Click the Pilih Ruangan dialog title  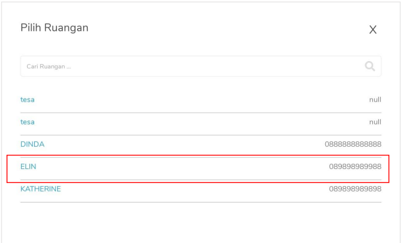click(x=55, y=28)
